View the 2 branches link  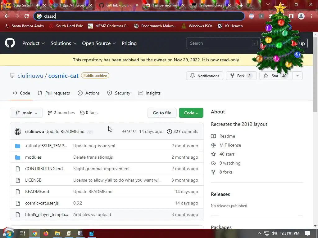[x=61, y=113]
